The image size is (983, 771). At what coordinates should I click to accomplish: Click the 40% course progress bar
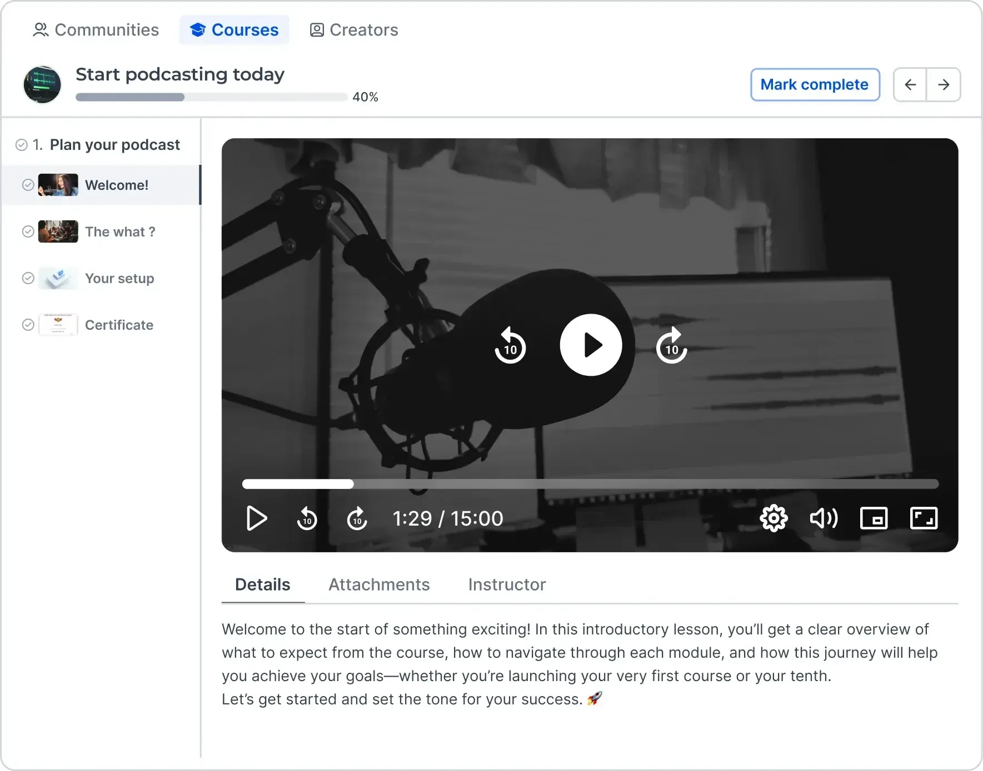coord(211,97)
